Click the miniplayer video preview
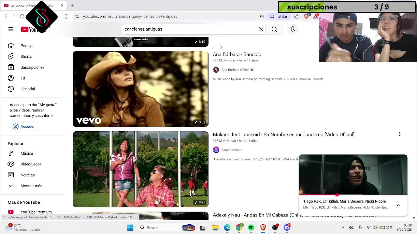Image resolution: width=417 pixels, height=234 pixels. 353,175
